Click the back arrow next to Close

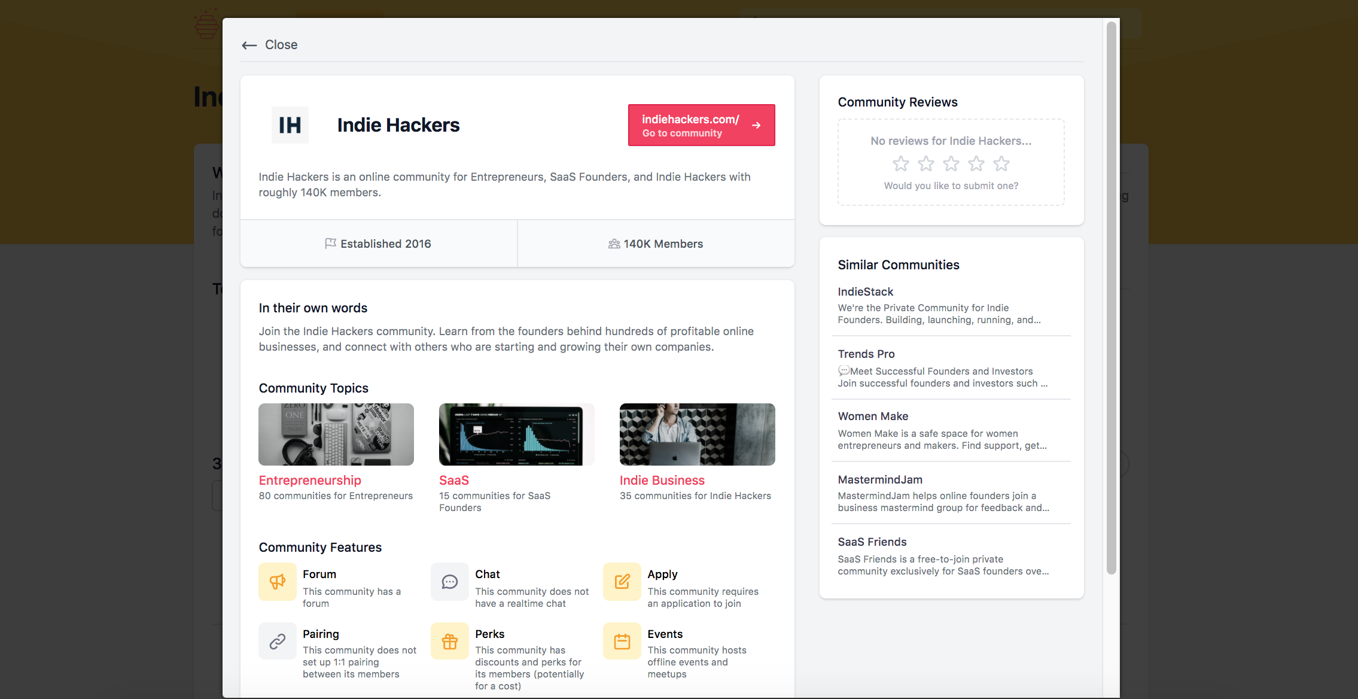[x=249, y=45]
